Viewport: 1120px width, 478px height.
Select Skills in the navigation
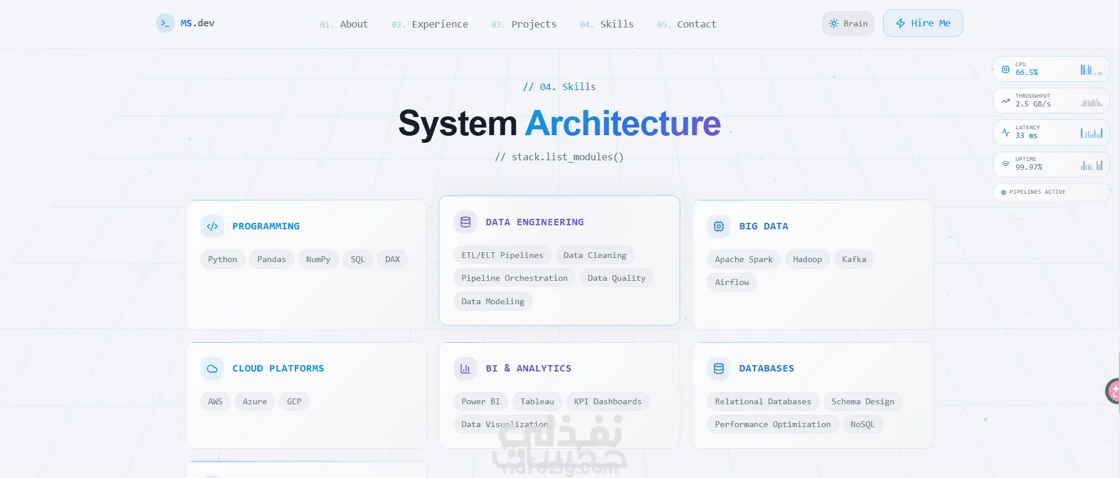pos(606,24)
